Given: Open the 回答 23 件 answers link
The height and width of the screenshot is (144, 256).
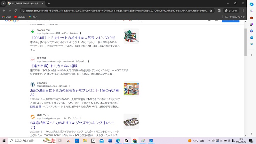Looking at the screenshot, I should (36, 107).
